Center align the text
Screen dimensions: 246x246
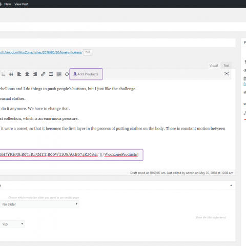coord(27,74)
